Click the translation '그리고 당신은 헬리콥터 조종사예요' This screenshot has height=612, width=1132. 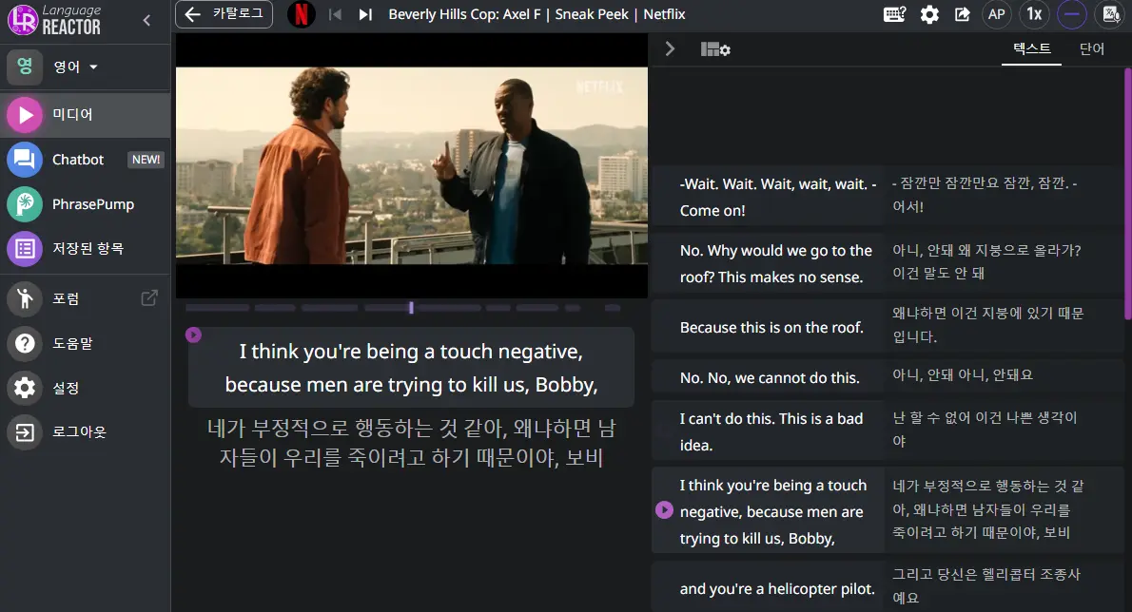pos(986,585)
